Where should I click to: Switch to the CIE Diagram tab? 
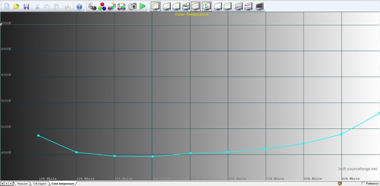coord(40,183)
